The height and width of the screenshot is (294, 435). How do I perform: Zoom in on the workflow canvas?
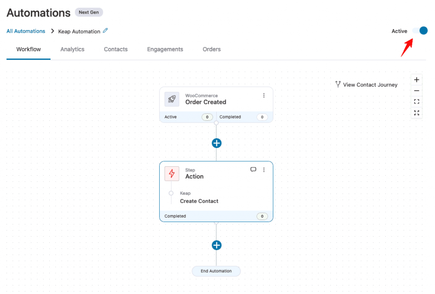[417, 80]
